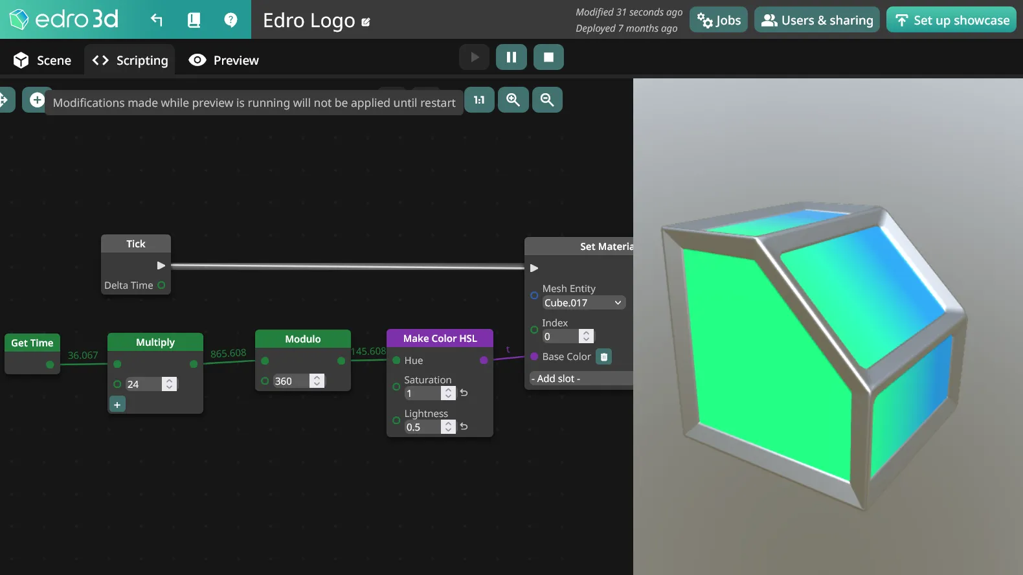Viewport: 1023px width, 575px height.
Task: Switch to the Scene tab
Action: point(43,60)
